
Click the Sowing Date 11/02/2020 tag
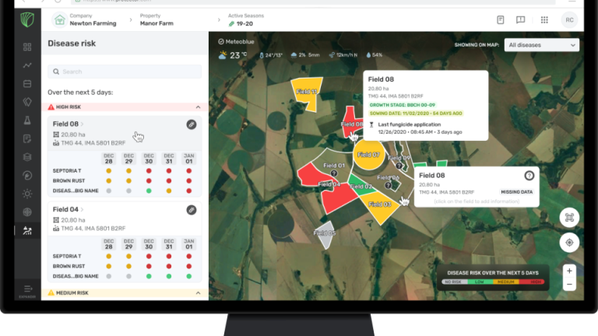pyautogui.click(x=416, y=113)
